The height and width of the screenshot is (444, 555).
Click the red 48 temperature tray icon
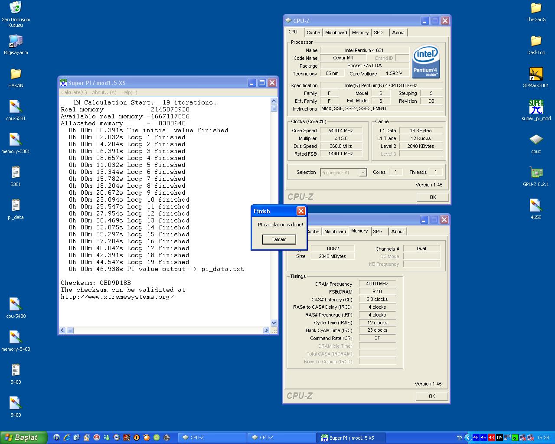pyautogui.click(x=491, y=437)
